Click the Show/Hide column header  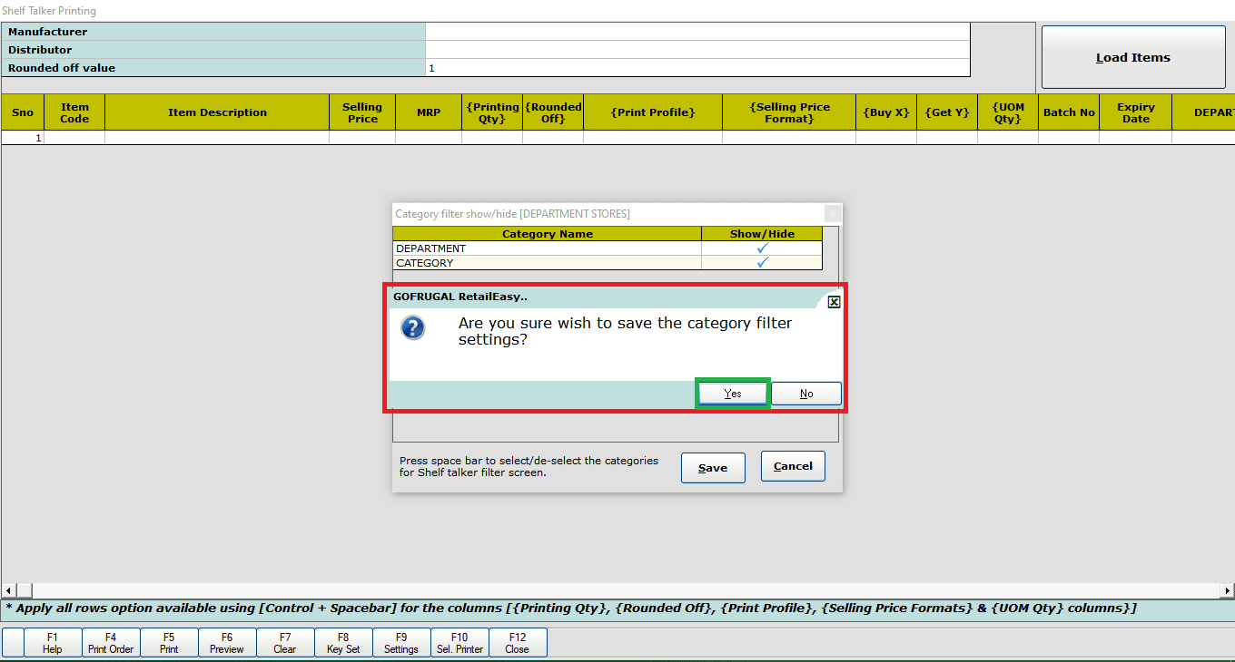point(762,234)
